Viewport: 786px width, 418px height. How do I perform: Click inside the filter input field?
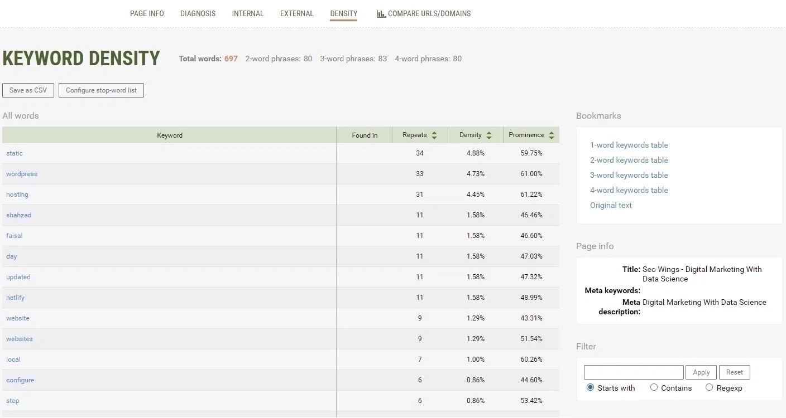[x=633, y=372]
